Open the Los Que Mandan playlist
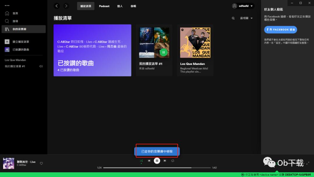This screenshot has height=177, width=314. 195,42
